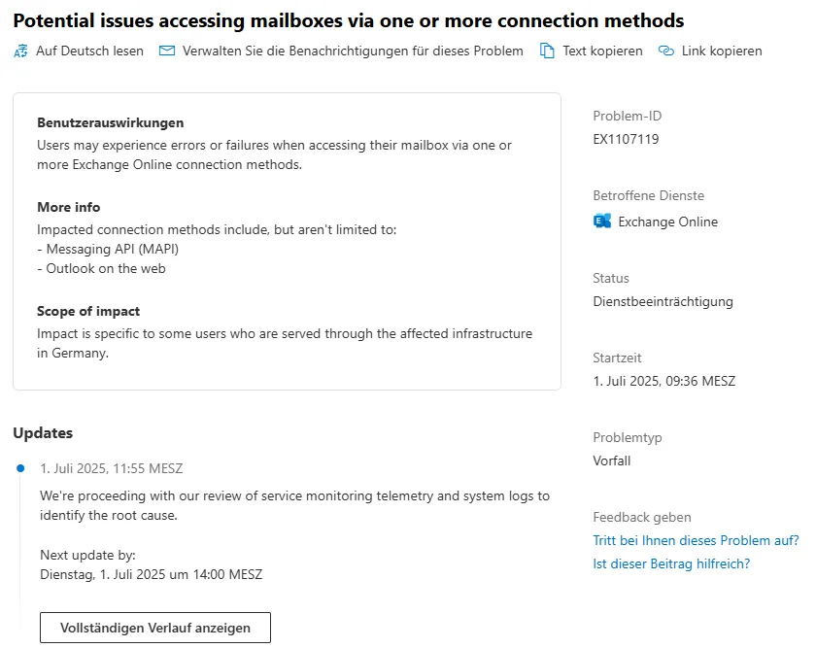Click the Dienstbeeinträchtigung status value
The height and width of the screenshot is (648, 816).
[x=663, y=302]
